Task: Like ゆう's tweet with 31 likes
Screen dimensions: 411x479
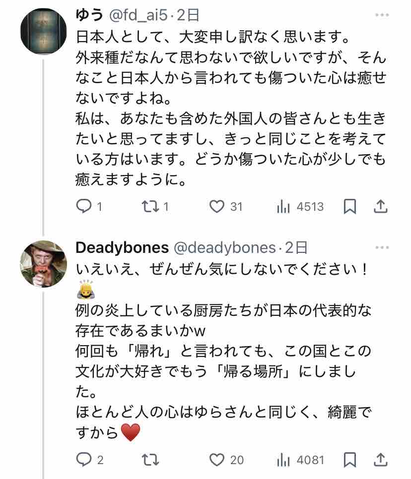Action: pyautogui.click(x=217, y=206)
